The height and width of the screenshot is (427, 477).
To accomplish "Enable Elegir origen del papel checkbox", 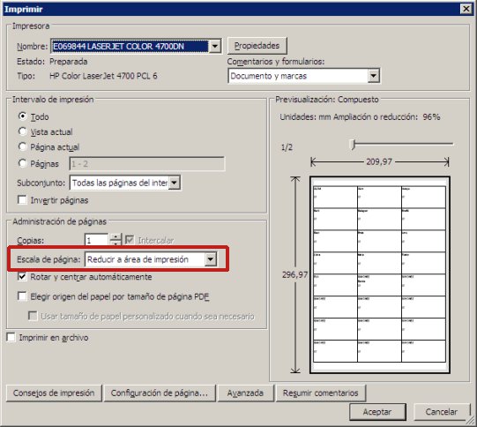I will [22, 296].
